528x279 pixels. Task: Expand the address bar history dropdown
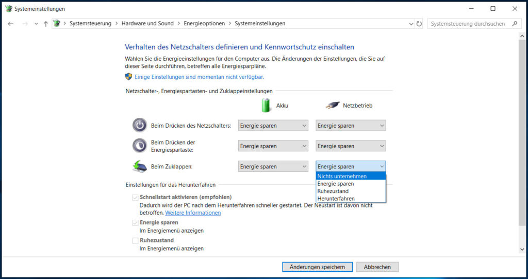(x=411, y=24)
